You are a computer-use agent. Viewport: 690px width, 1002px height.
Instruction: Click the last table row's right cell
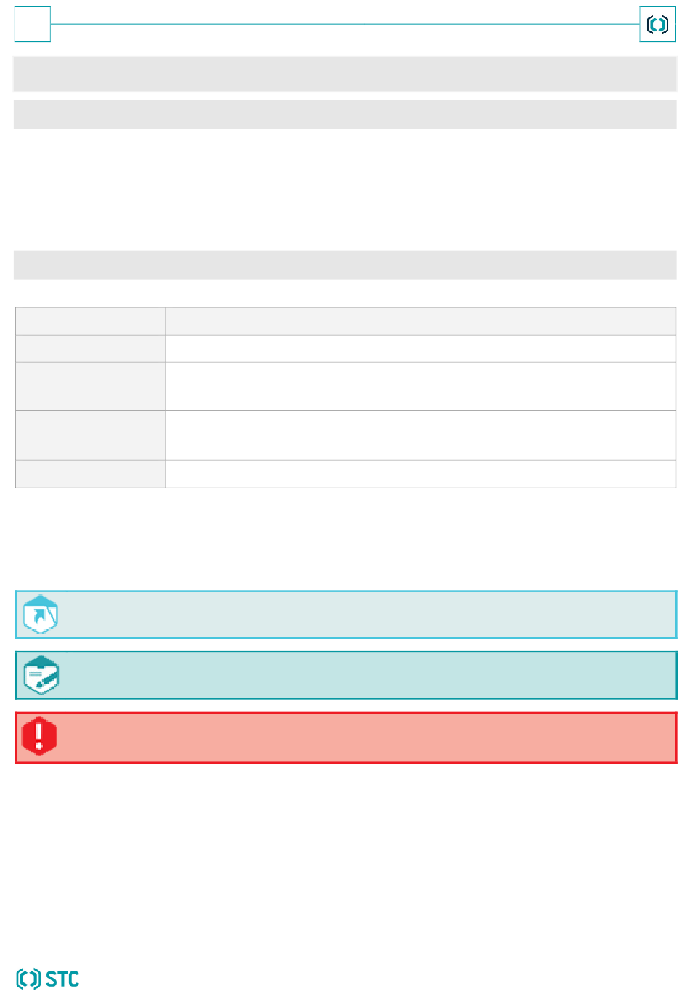421,474
